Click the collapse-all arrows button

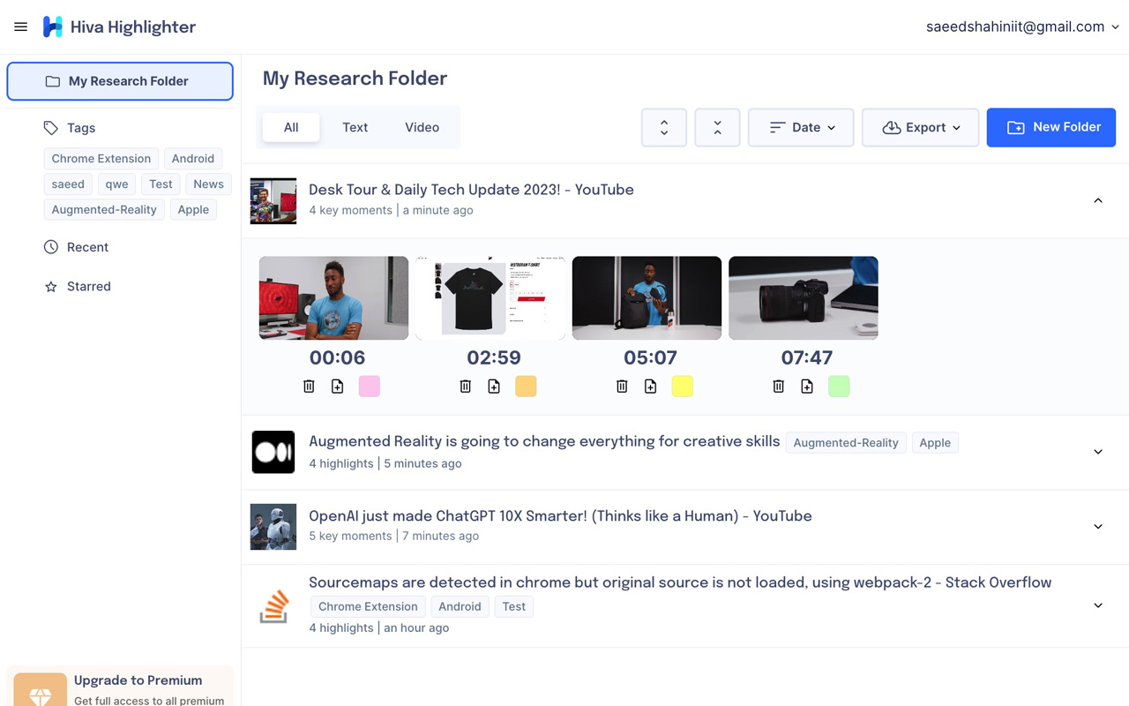pyautogui.click(x=717, y=127)
